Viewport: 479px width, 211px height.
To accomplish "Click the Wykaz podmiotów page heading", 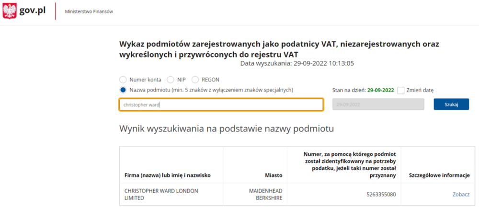I will 279,49.
